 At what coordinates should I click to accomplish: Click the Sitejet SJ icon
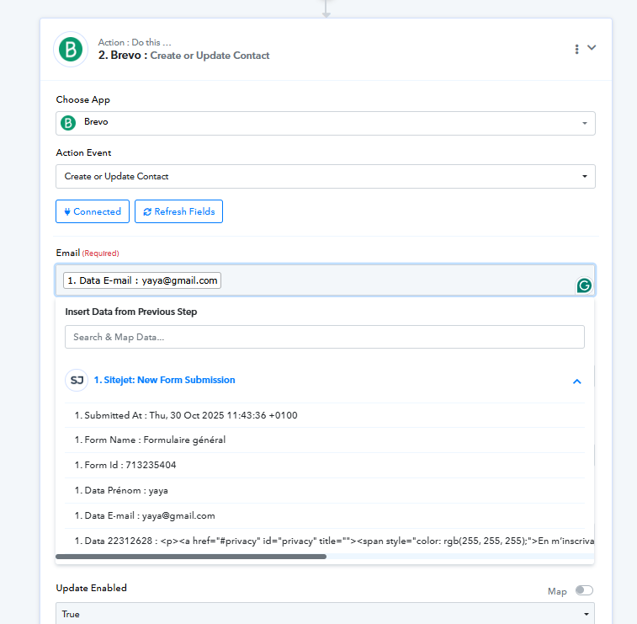pyautogui.click(x=77, y=380)
